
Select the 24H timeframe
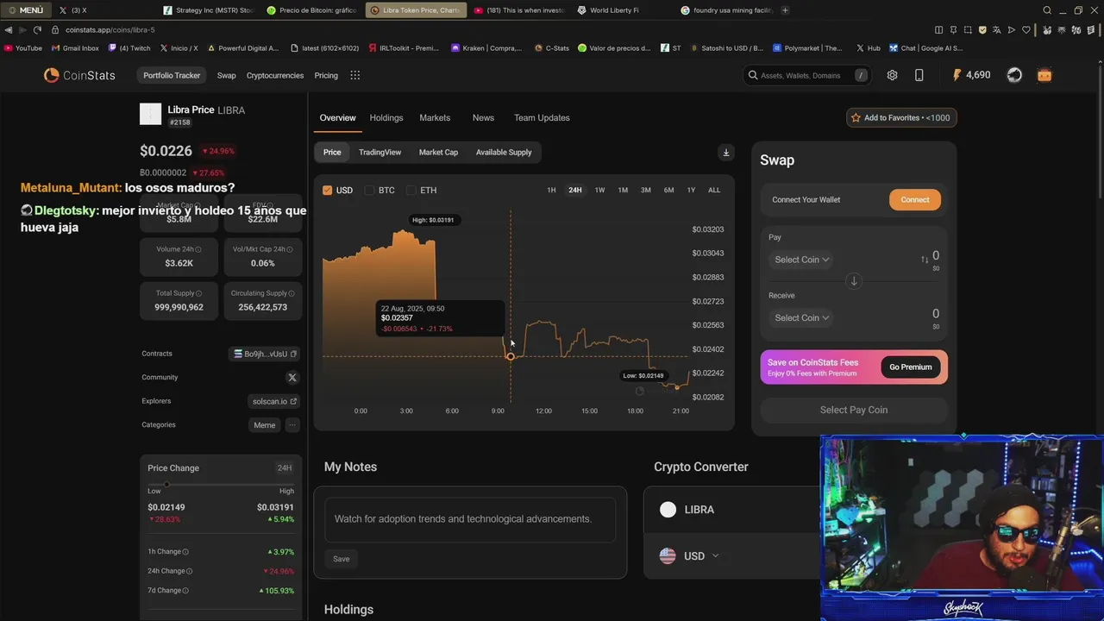point(574,190)
